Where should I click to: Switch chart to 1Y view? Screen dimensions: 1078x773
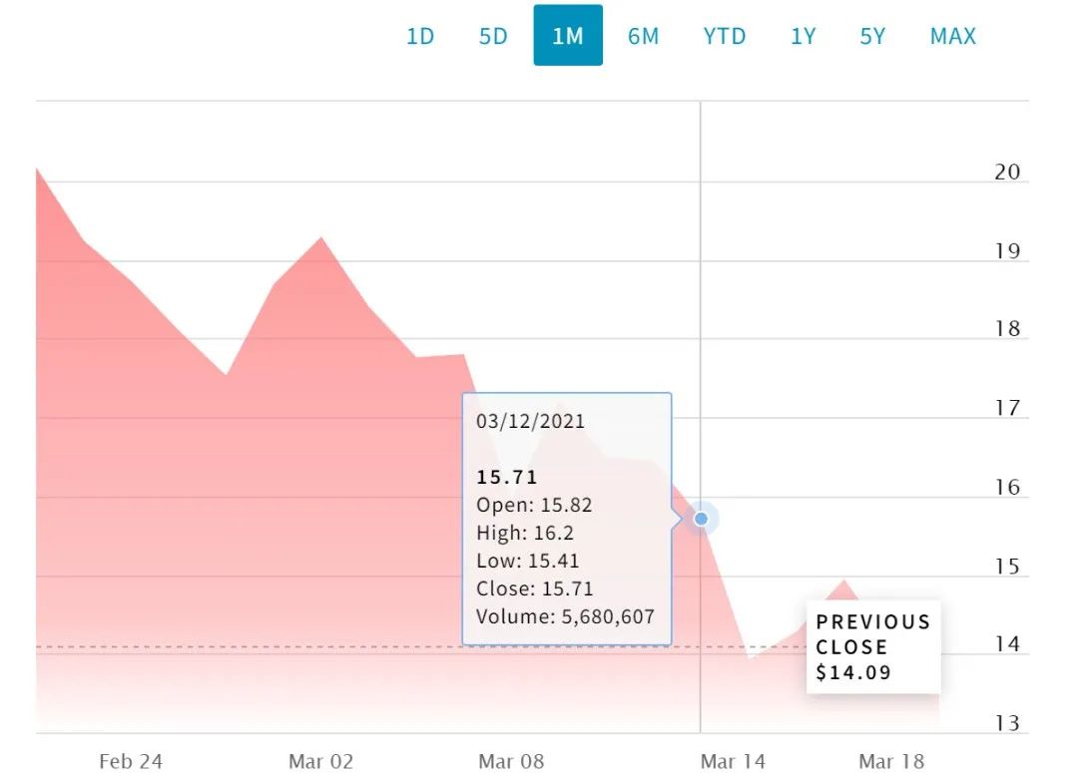tap(803, 37)
